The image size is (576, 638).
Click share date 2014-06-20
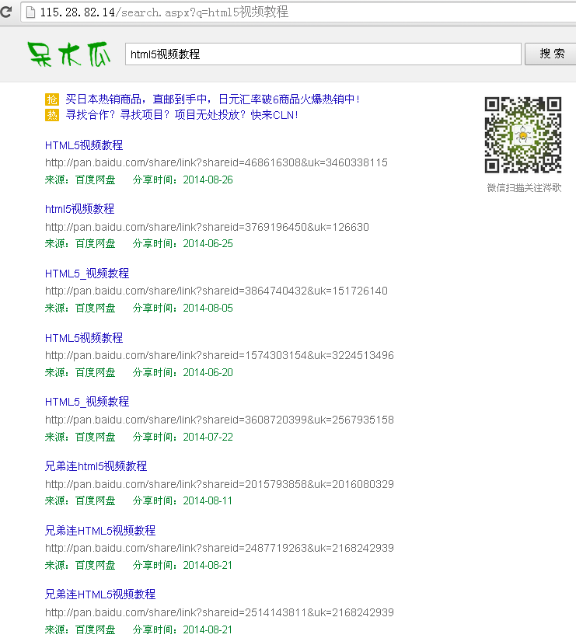208,373
